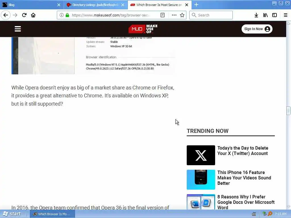The width and height of the screenshot is (291, 218).
Task: Click the While Opera doesn't enjoy paragraph
Action: [93, 95]
